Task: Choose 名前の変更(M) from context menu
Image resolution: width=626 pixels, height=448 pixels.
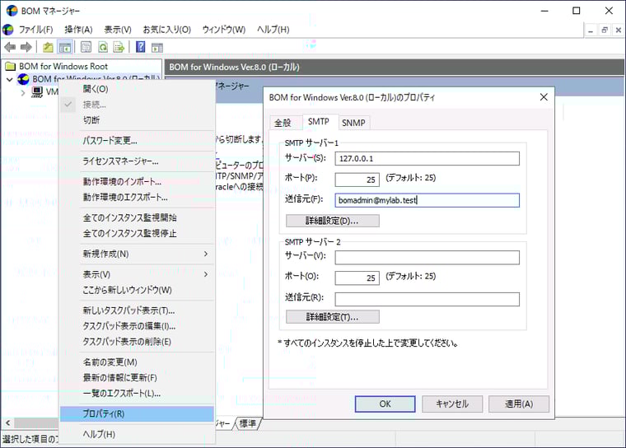Action: point(138,362)
